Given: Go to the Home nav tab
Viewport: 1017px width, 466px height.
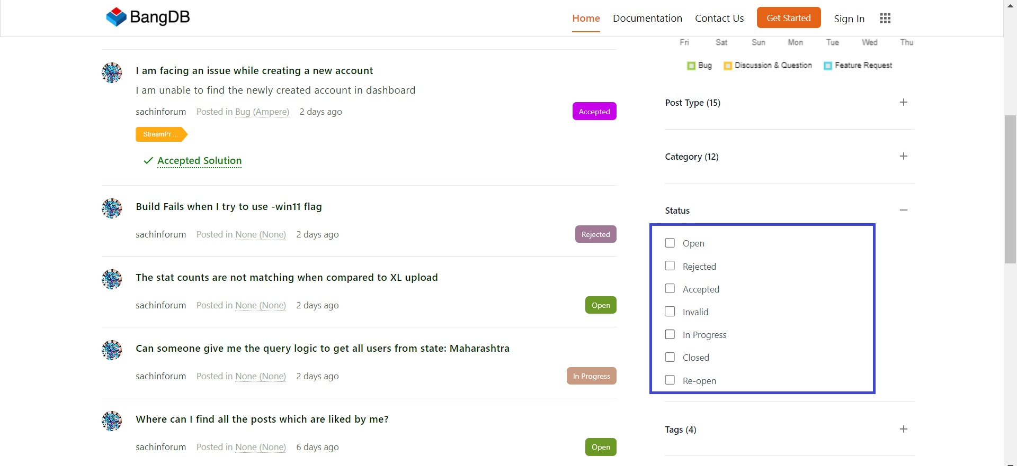Looking at the screenshot, I should coord(586,19).
